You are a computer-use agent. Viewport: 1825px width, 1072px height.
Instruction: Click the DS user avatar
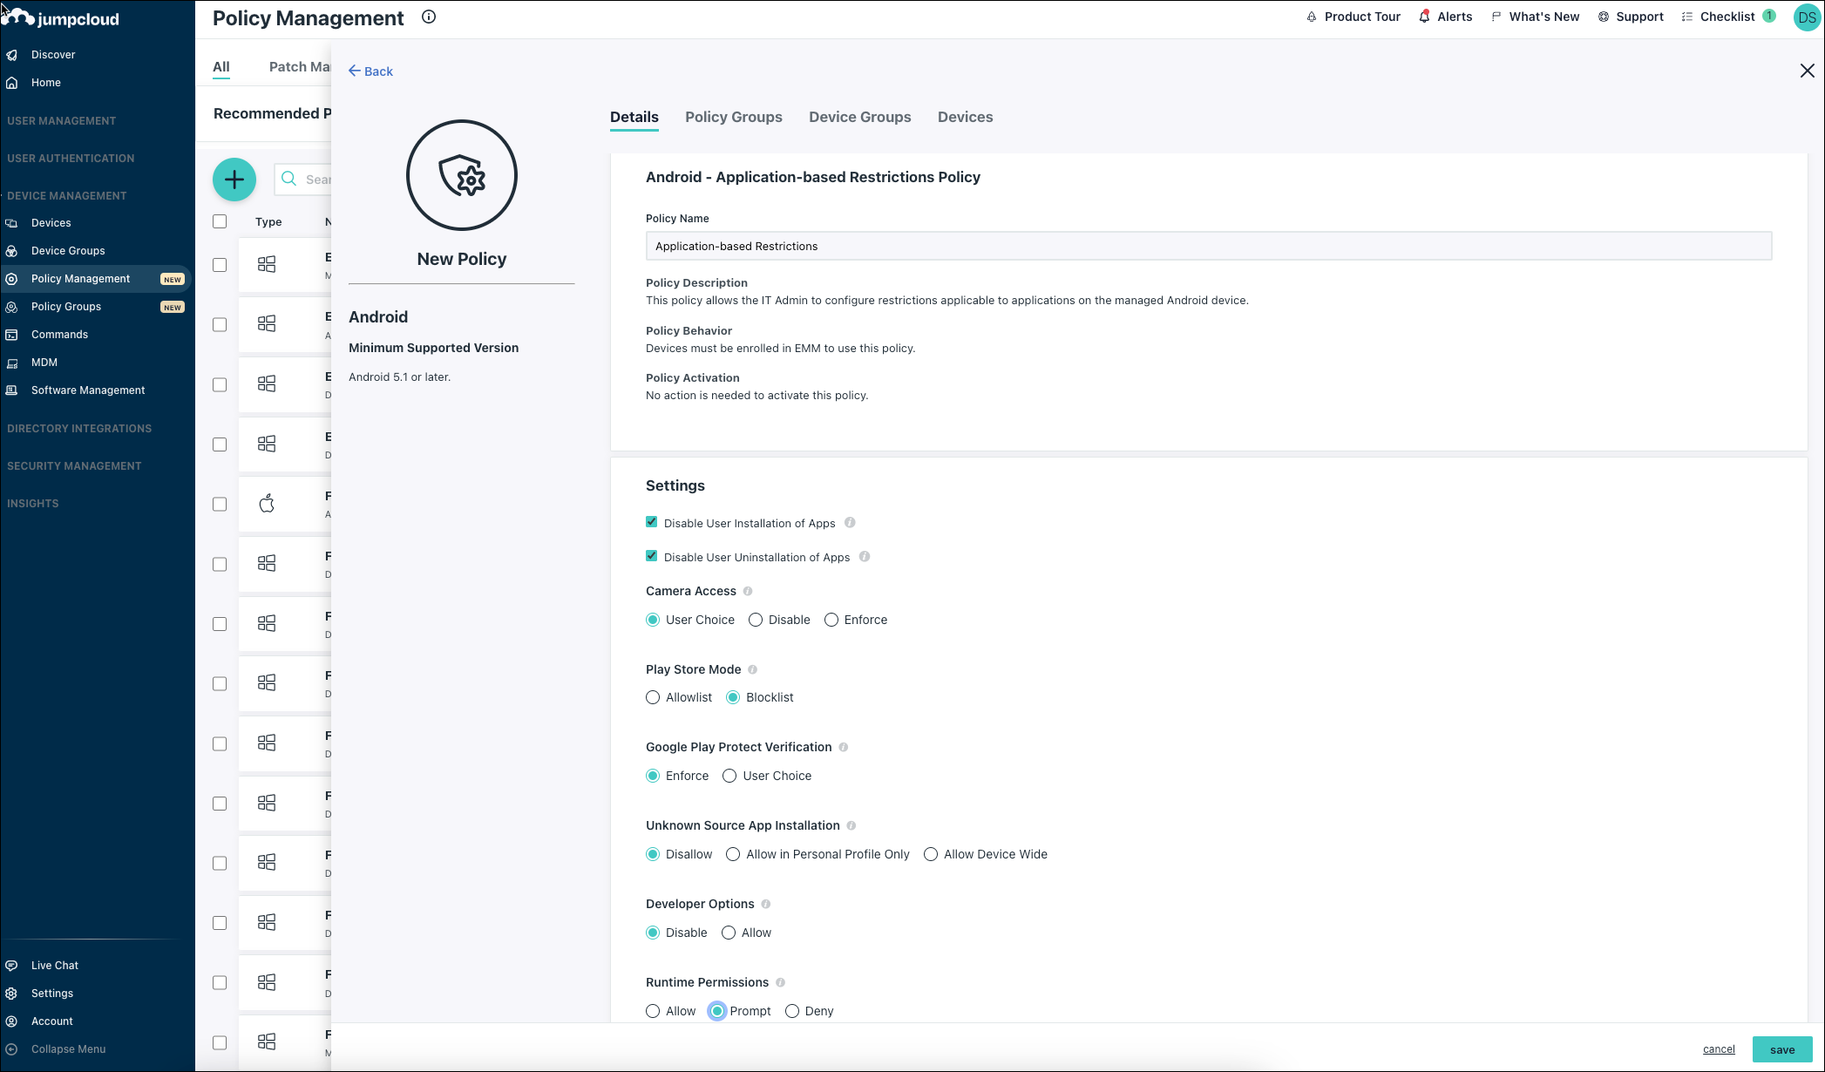1807,17
